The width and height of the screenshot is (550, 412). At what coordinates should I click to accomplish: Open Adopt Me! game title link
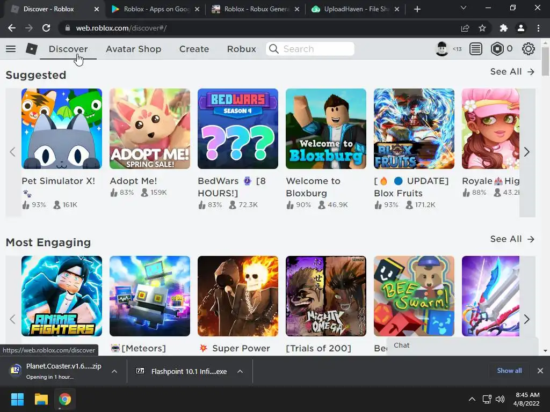[x=133, y=181]
